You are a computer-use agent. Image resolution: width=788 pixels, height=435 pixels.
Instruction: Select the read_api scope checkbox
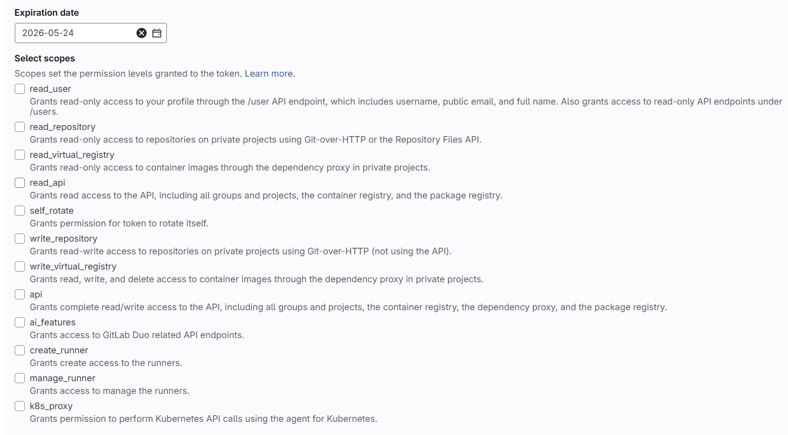[20, 183]
